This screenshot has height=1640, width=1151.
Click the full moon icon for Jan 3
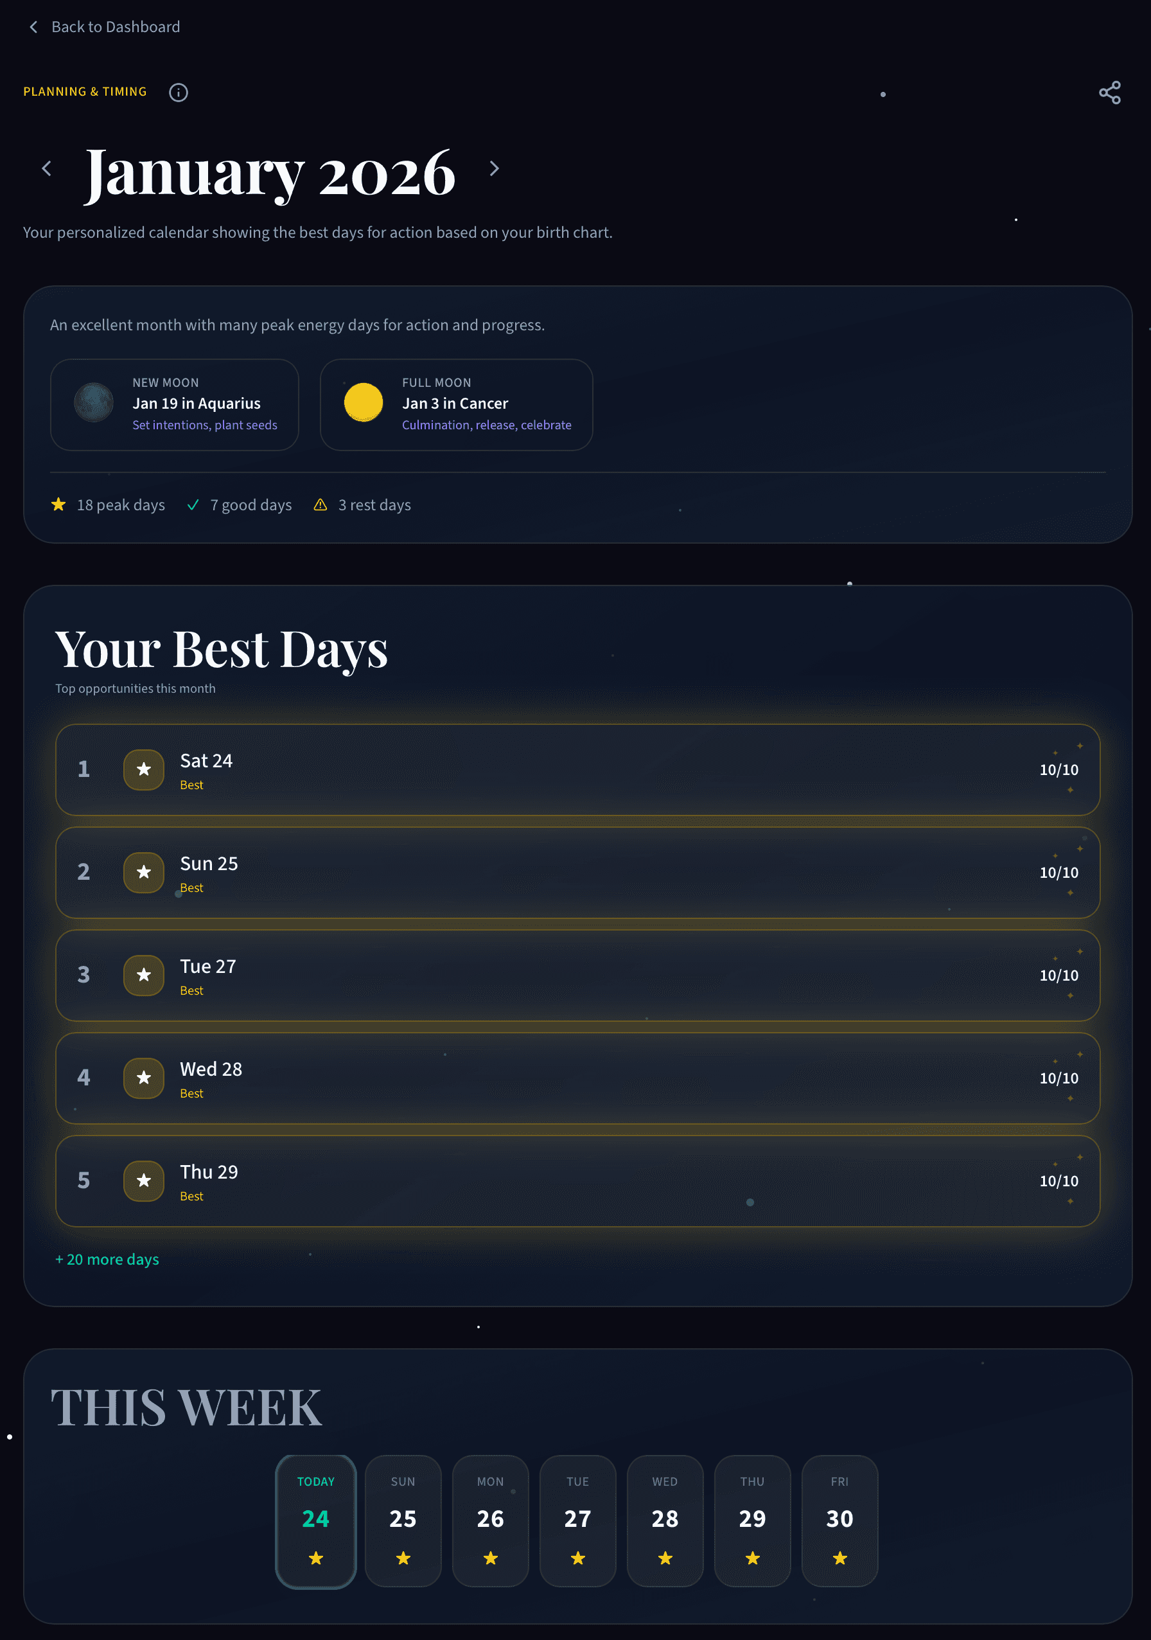[364, 403]
